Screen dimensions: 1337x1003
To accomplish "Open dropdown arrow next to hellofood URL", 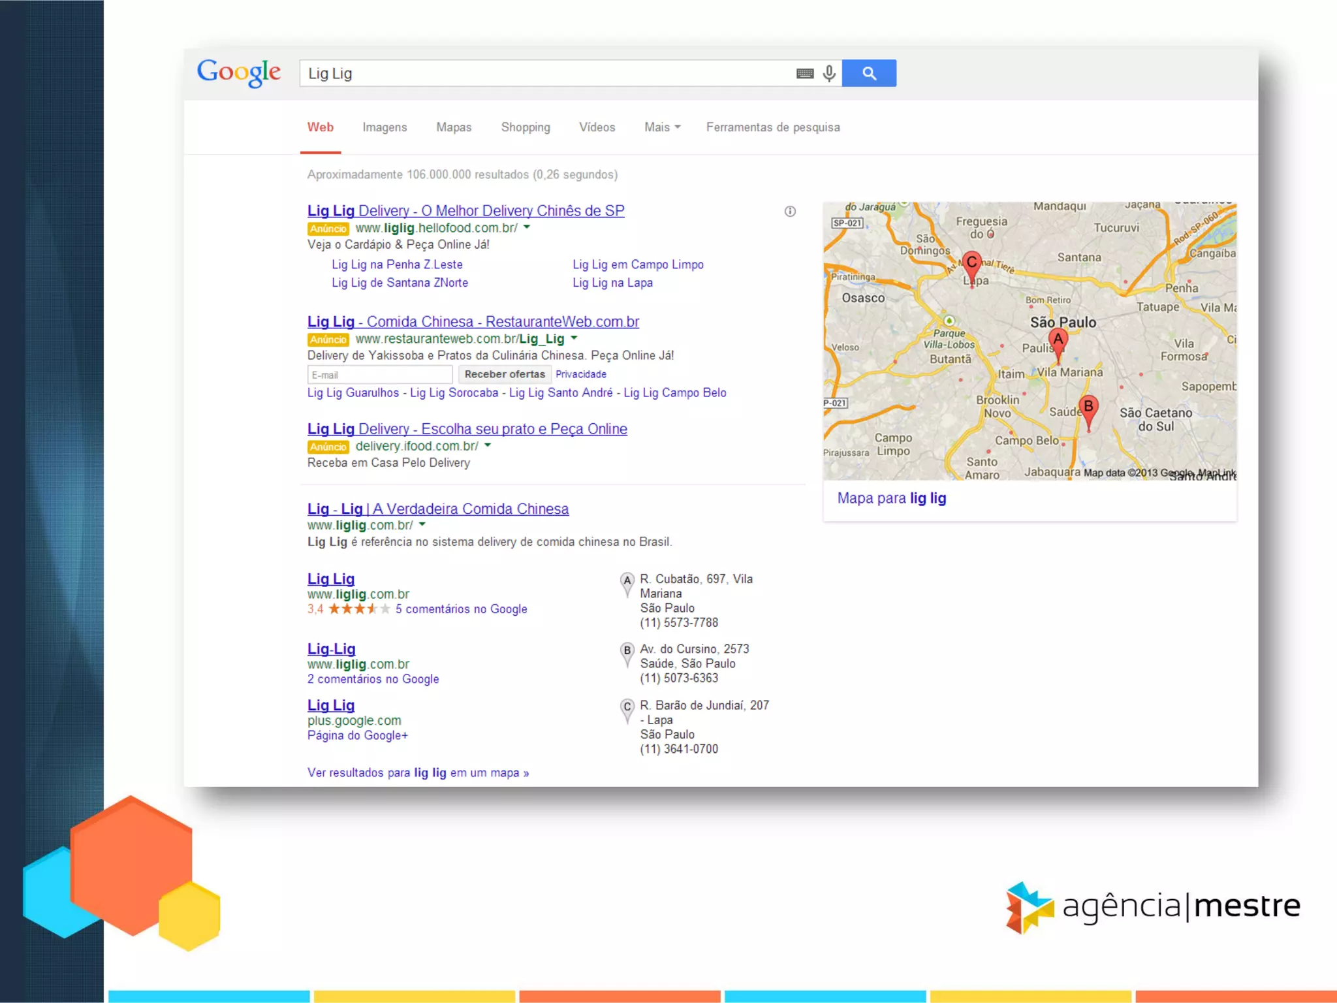I will tap(527, 227).
